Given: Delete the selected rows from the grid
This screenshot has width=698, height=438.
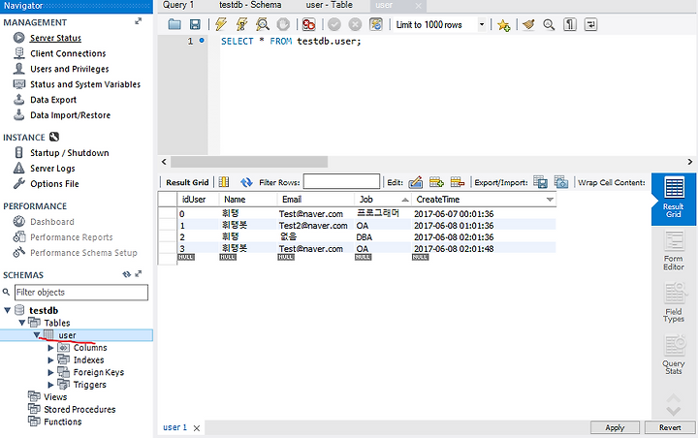Looking at the screenshot, I should [458, 182].
